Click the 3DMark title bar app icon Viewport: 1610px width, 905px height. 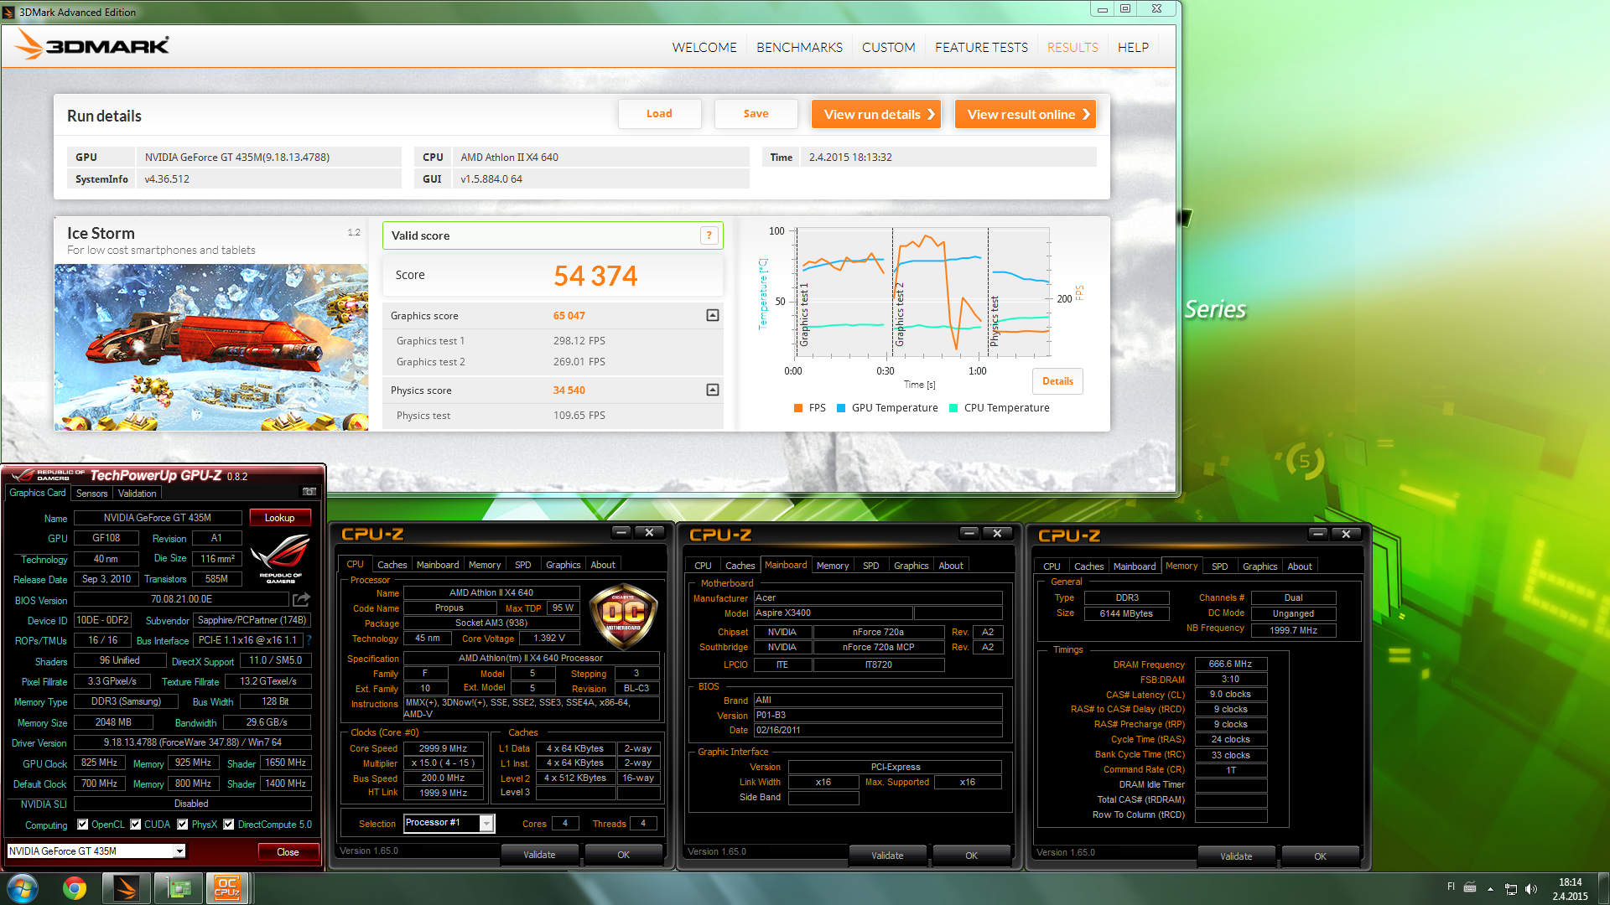coord(9,12)
